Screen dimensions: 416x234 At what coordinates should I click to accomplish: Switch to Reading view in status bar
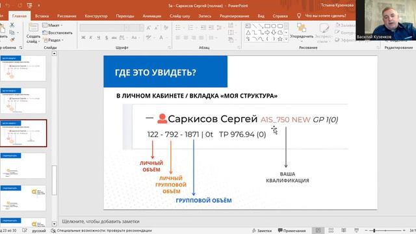344,231
